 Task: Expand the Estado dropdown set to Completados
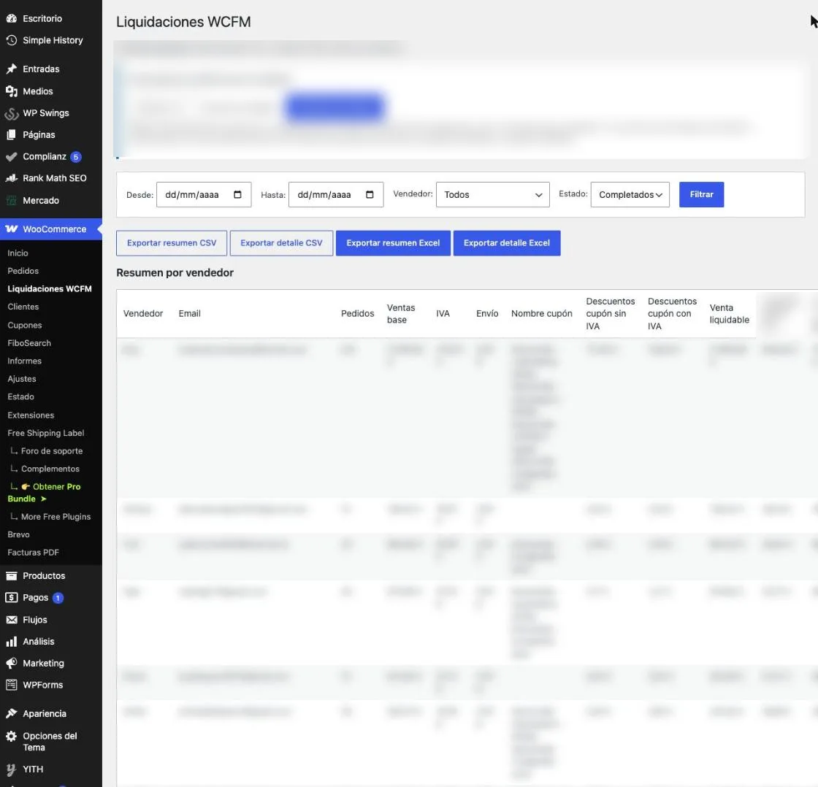point(630,194)
